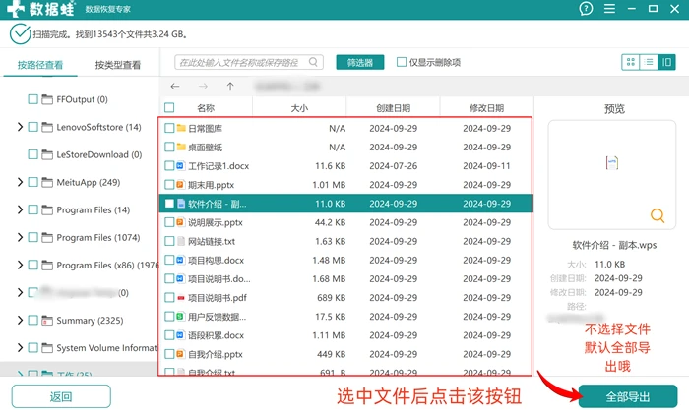Expand the LenovoSoftstore folder
Viewport: 689px width, 417px height.
[20, 127]
